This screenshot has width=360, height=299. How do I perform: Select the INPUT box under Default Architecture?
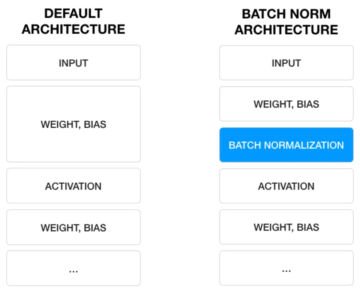pos(74,63)
